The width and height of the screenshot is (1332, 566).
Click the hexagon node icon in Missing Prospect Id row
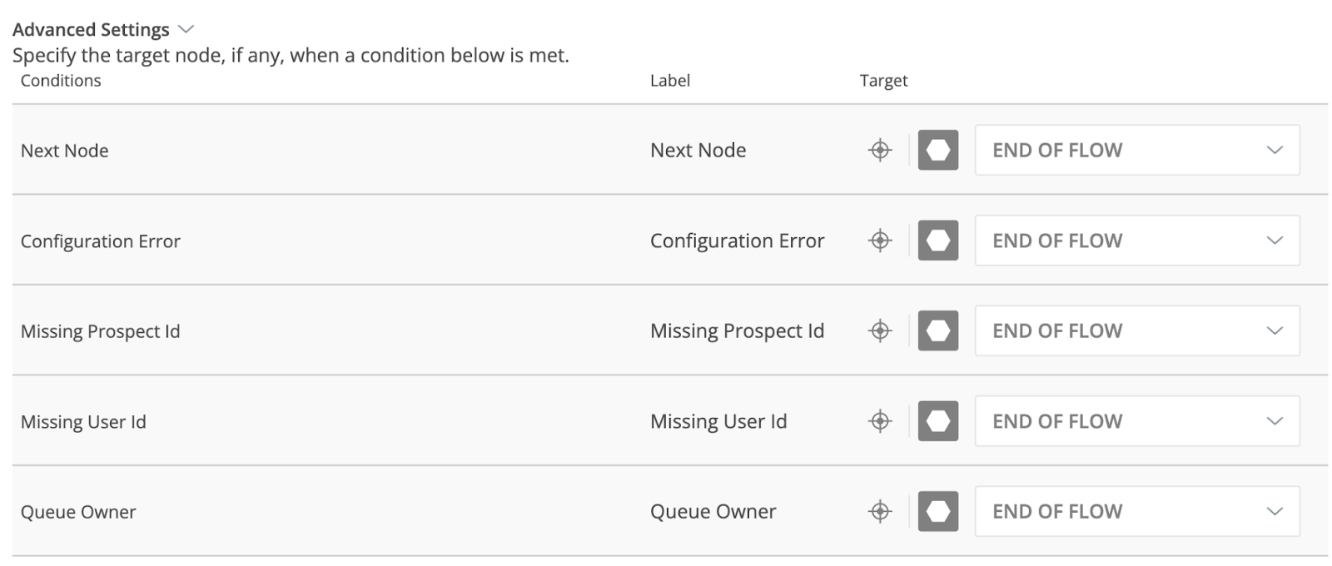pyautogui.click(x=938, y=330)
